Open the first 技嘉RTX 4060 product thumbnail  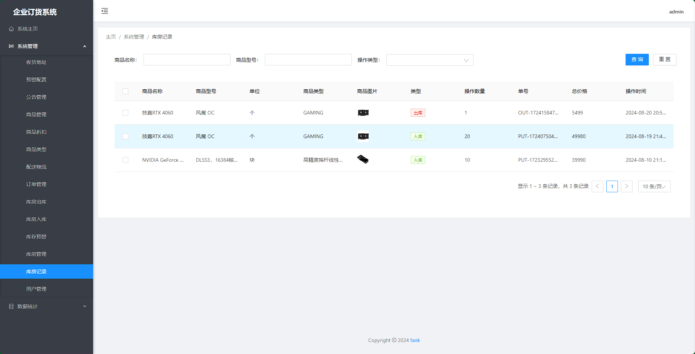coord(363,113)
